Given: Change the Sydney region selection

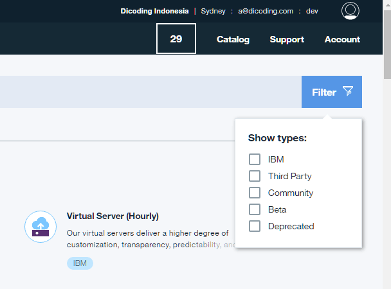Looking at the screenshot, I should (x=213, y=11).
